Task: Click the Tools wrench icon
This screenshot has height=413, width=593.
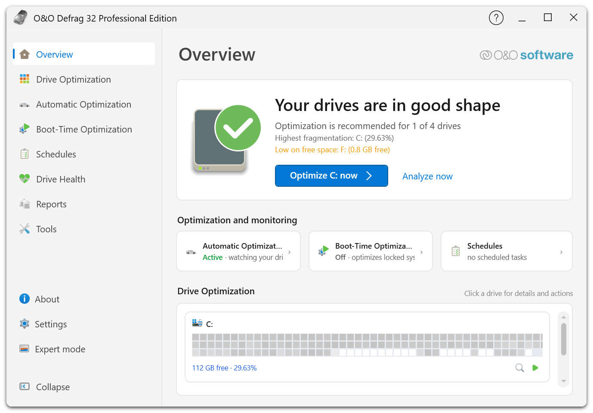Action: click(25, 229)
